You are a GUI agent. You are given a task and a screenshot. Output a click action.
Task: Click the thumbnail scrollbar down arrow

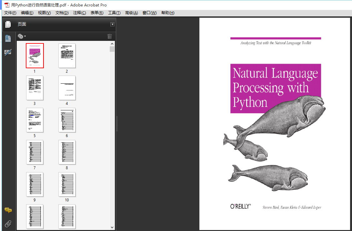(112, 227)
